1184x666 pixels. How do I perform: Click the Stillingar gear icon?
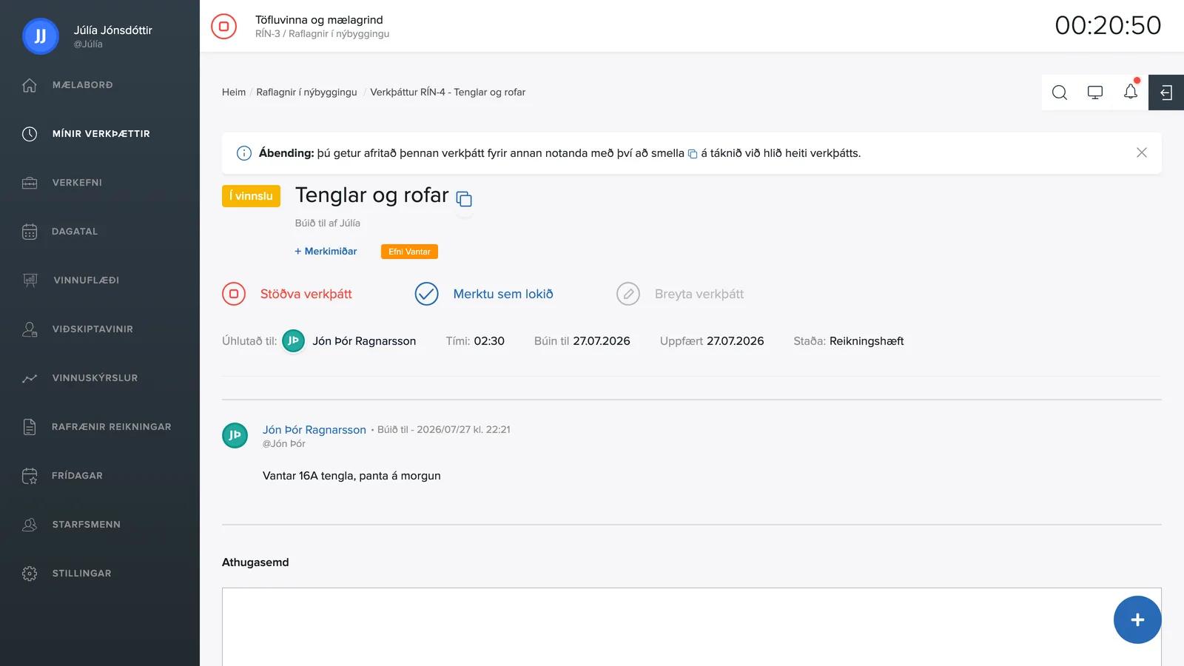click(x=30, y=573)
